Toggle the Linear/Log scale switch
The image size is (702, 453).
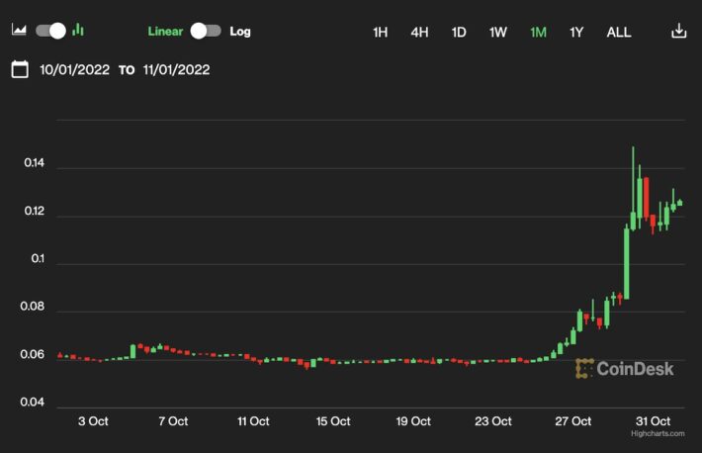[206, 31]
